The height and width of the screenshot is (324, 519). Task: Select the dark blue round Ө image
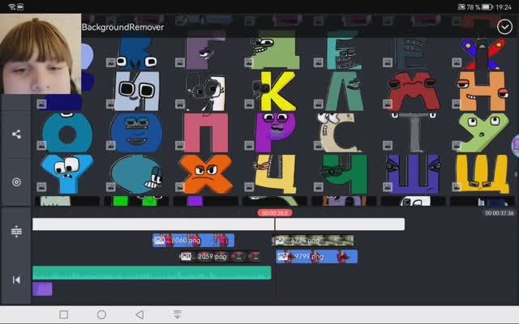137,133
